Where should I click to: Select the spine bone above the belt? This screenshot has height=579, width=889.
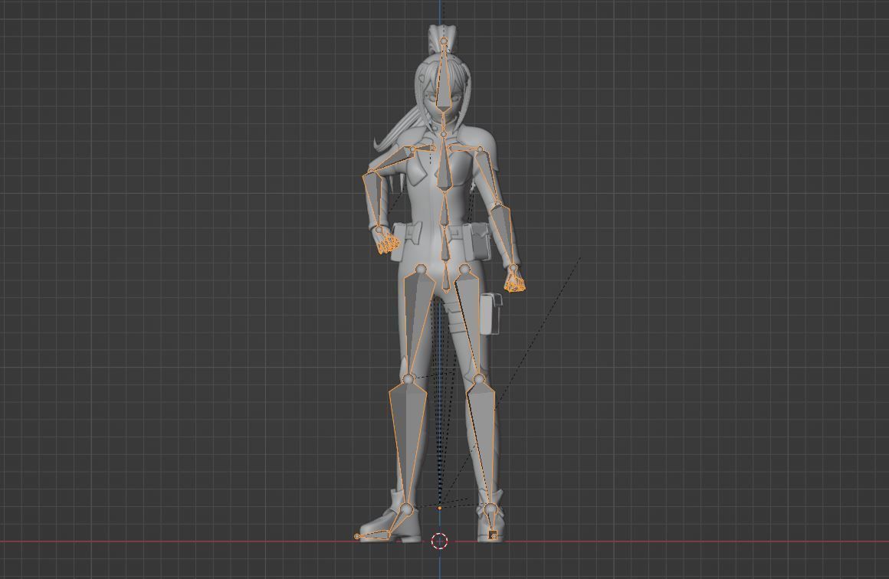(444, 211)
